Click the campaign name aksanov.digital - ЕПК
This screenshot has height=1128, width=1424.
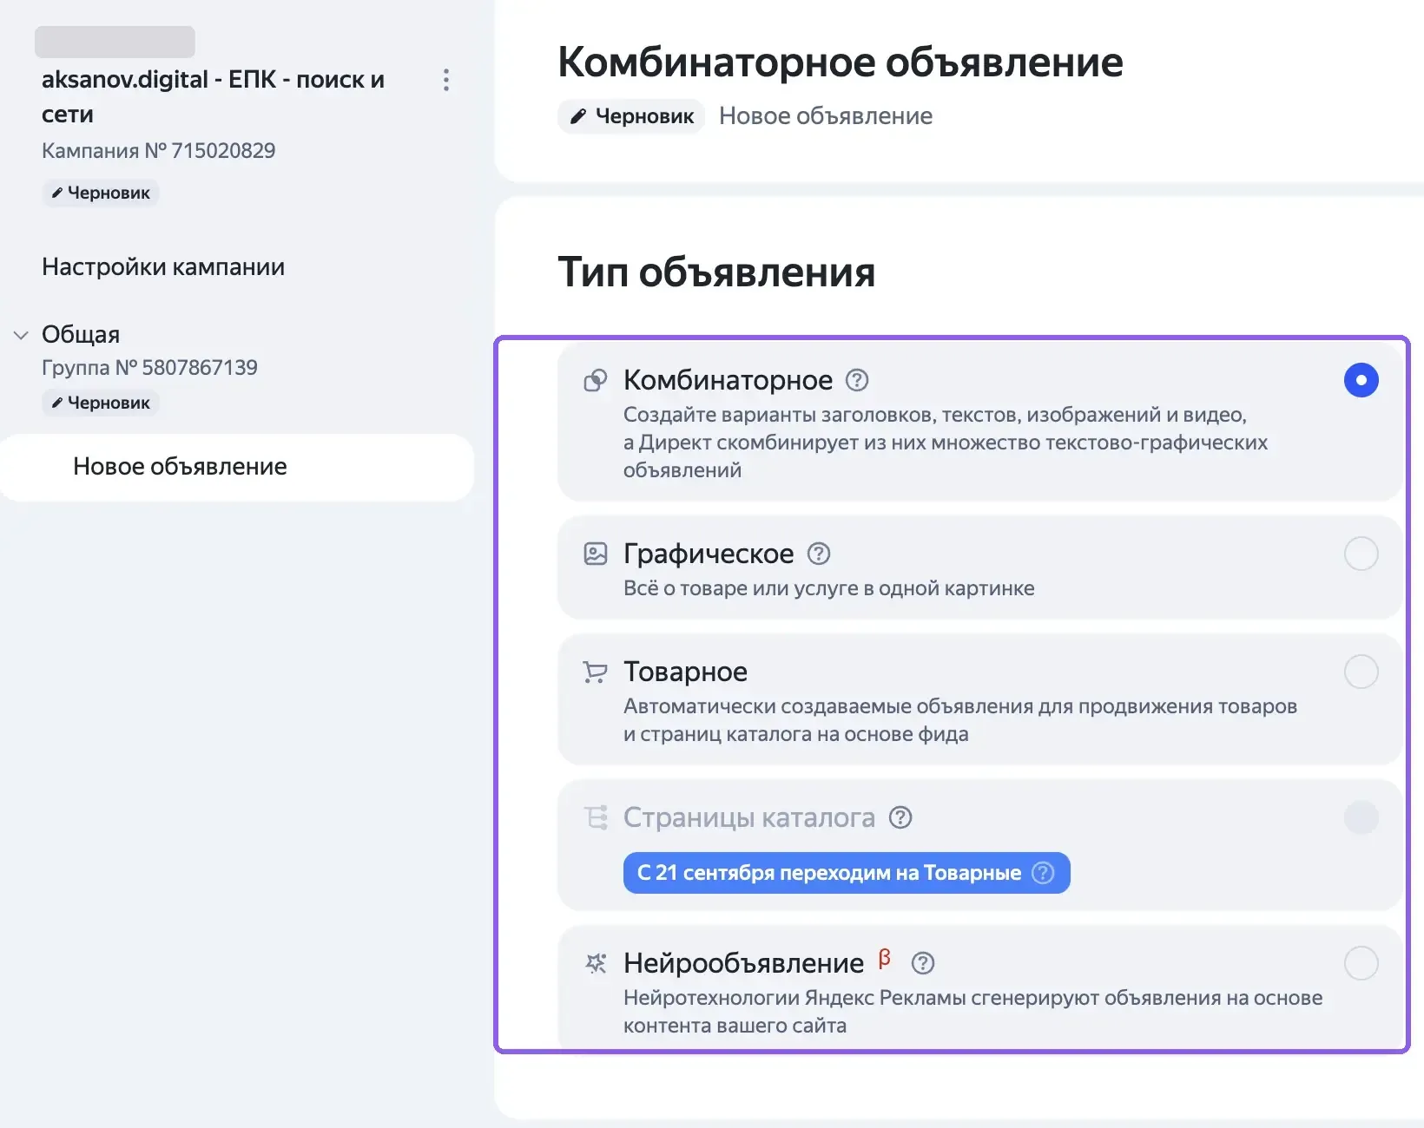[x=213, y=96]
